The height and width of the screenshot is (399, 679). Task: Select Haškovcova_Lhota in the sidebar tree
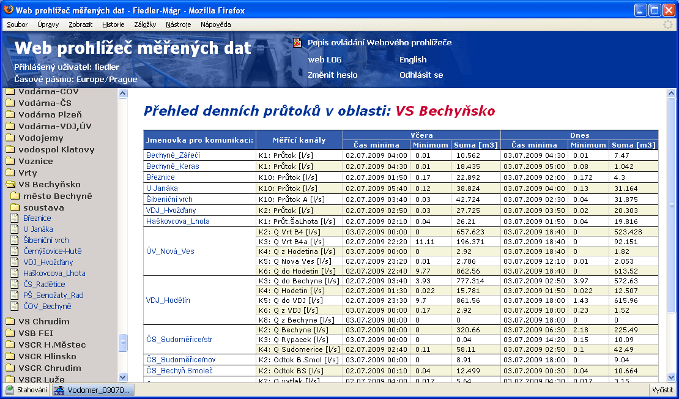click(54, 274)
